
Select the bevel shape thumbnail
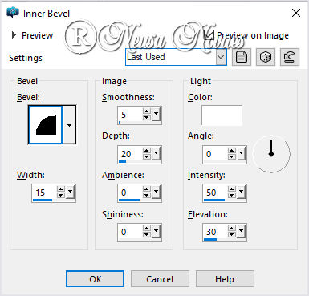coord(46,125)
